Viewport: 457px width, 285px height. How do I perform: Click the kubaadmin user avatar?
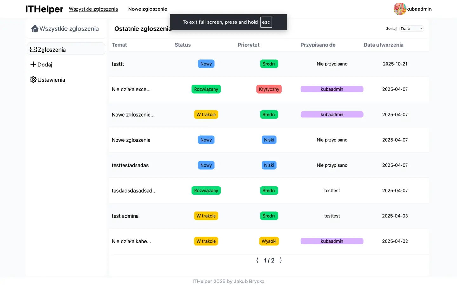click(x=400, y=9)
